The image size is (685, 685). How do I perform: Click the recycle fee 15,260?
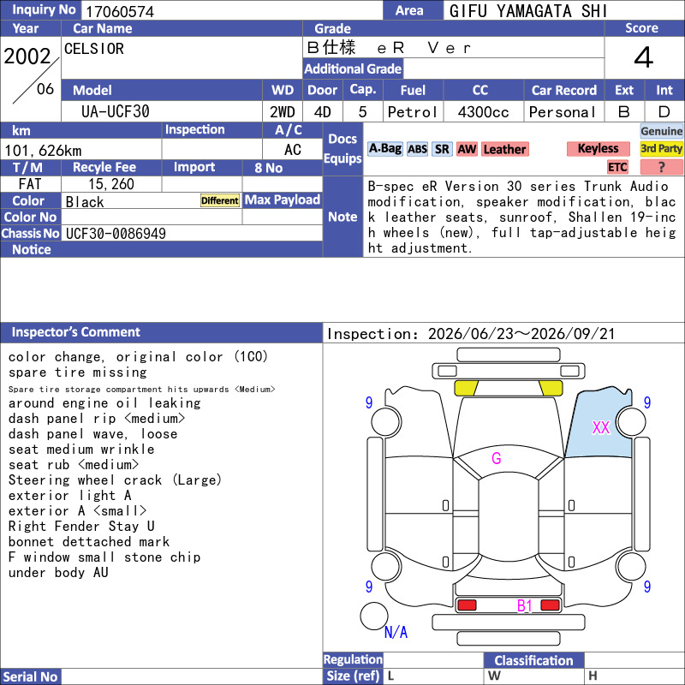111,184
